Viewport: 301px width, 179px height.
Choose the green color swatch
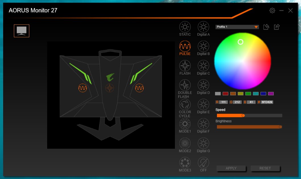(248, 93)
